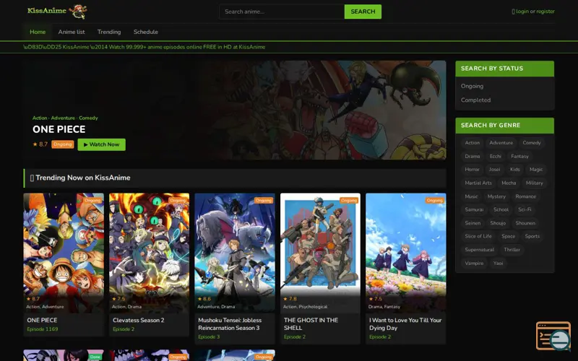The height and width of the screenshot is (361, 578).
Task: Select the Supernatural genre tag
Action: point(479,249)
